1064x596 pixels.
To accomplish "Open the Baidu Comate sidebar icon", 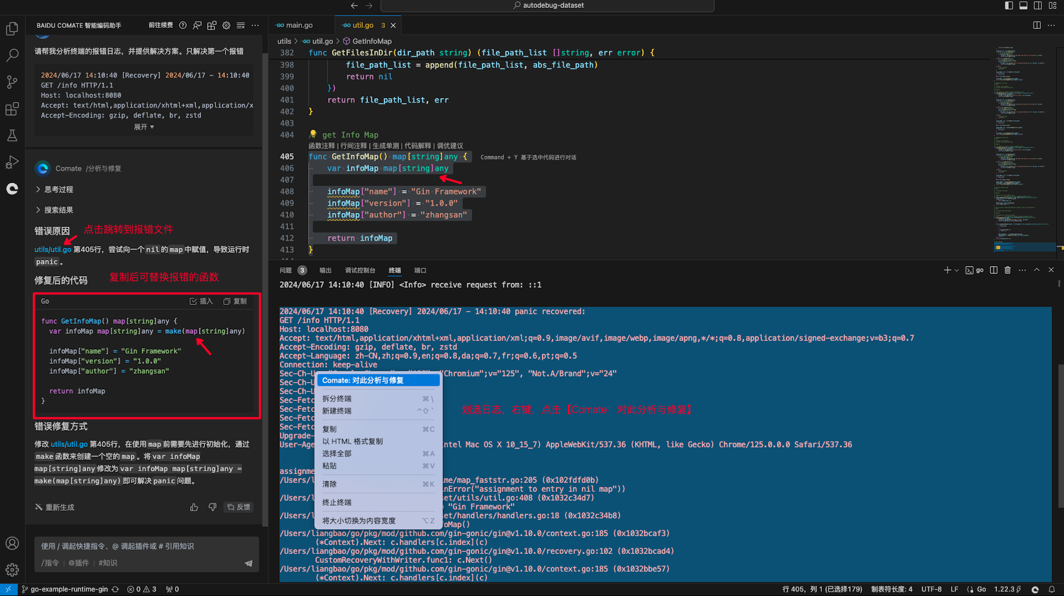I will coord(12,189).
